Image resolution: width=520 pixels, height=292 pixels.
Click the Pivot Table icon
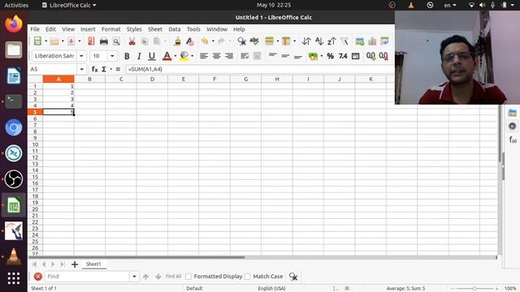click(384, 41)
